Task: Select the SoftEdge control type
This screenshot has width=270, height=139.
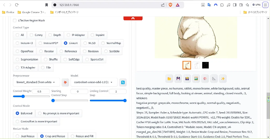Action: click(x=72, y=59)
